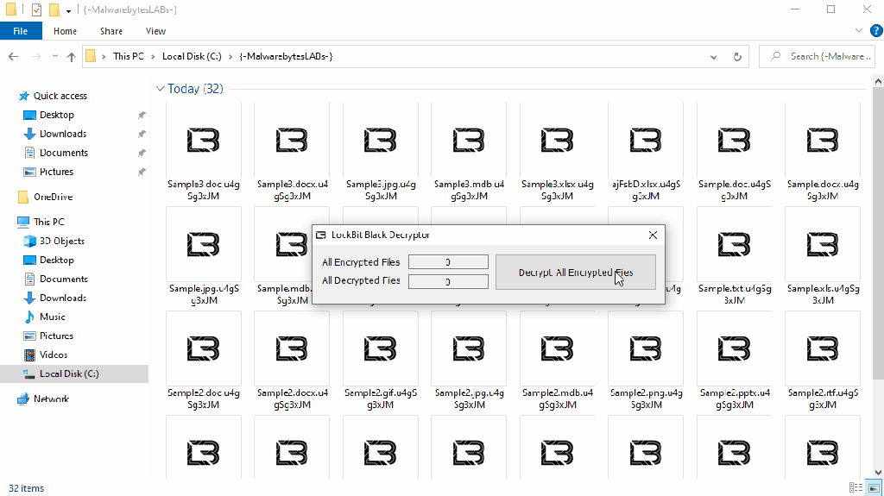This screenshot has height=496, width=884.
Task: Select file Sample2.mdb.u4gSg3xJM
Action: pos(558,361)
